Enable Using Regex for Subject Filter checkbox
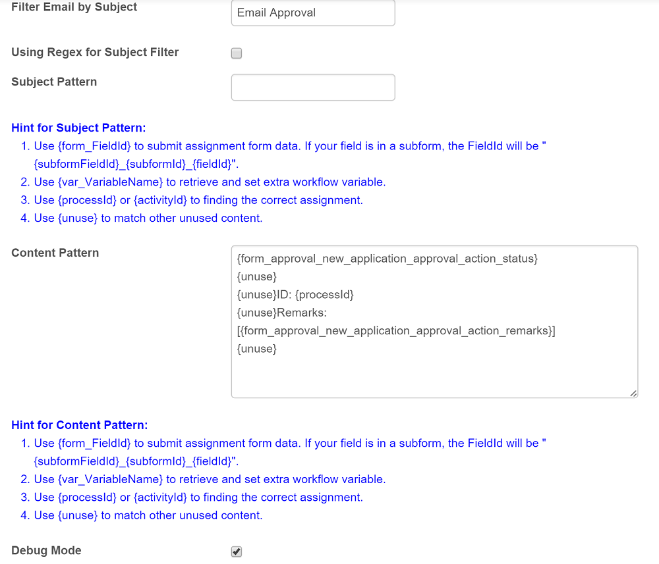 tap(237, 53)
